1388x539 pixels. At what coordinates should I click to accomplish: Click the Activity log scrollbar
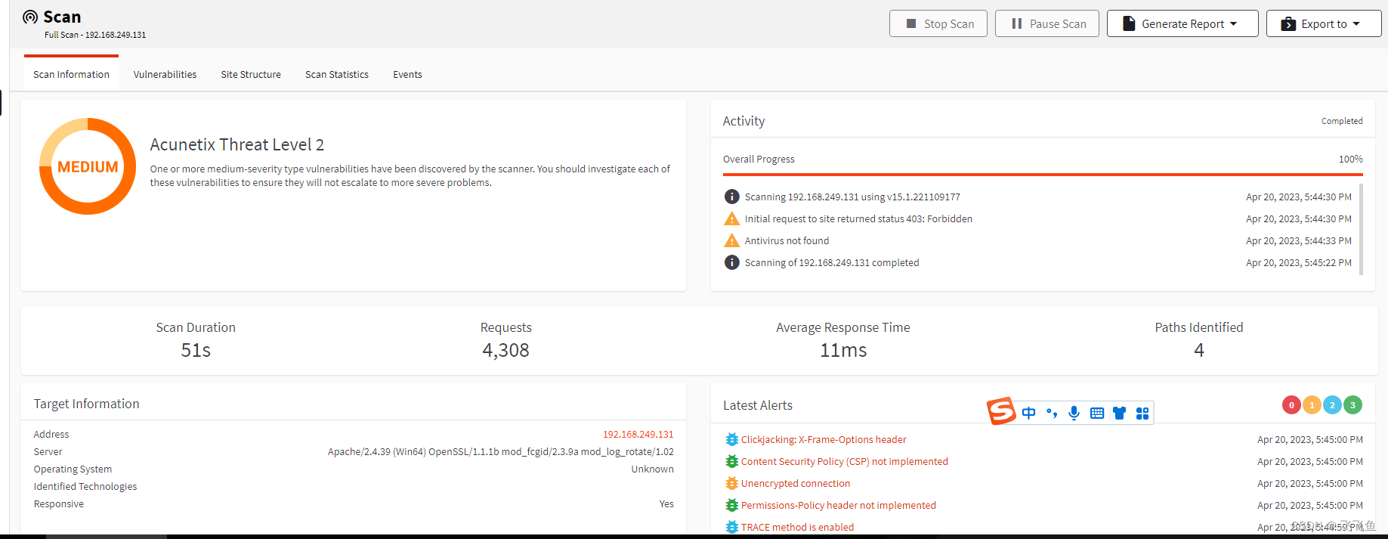pos(1362,228)
